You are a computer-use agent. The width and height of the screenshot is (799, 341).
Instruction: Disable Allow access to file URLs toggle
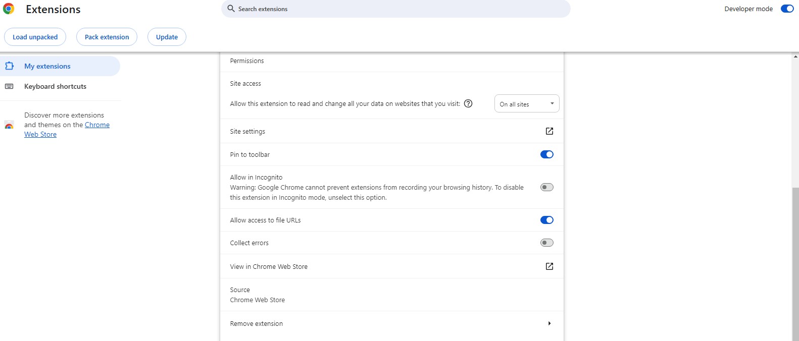(547, 220)
